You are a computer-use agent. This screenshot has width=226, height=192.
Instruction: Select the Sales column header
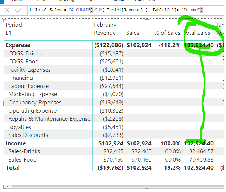coord(133,33)
